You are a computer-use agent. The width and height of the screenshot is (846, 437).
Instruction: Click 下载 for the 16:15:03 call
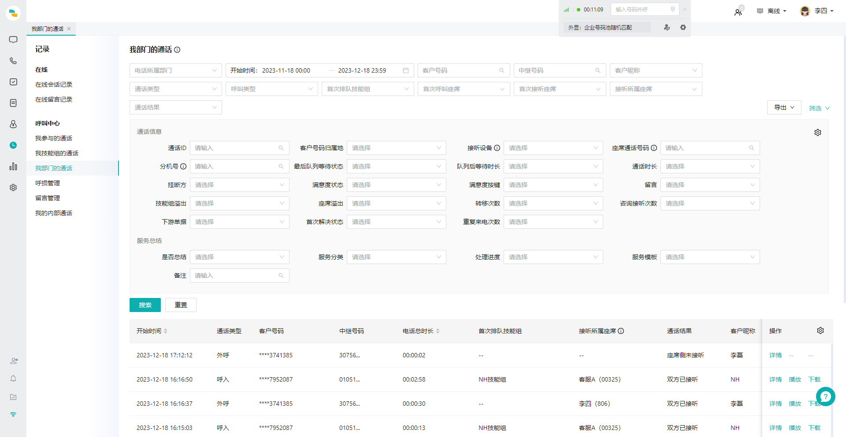814,428
